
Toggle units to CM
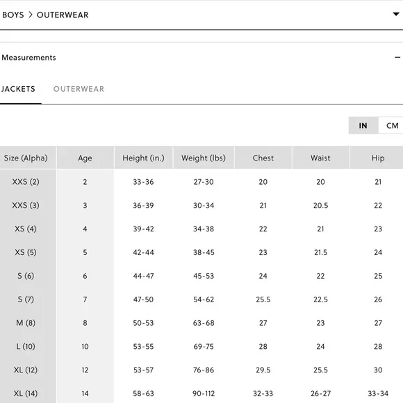pyautogui.click(x=391, y=126)
